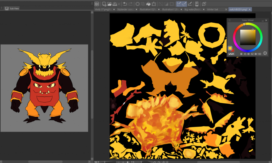Open the smartphone connection icon
Screen dimensions: 272x163
click(197, 4)
